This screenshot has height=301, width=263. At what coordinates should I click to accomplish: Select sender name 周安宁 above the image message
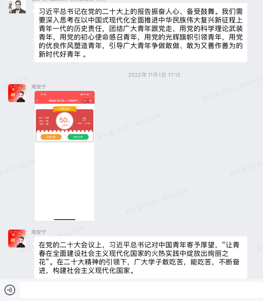[39, 87]
